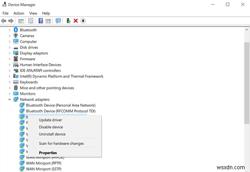The image size is (250, 172).
Task: Click the scrollbar up arrow
Action: coord(247,30)
